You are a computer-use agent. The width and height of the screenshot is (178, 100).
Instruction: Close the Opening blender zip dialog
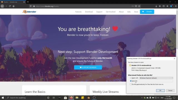[174, 59]
